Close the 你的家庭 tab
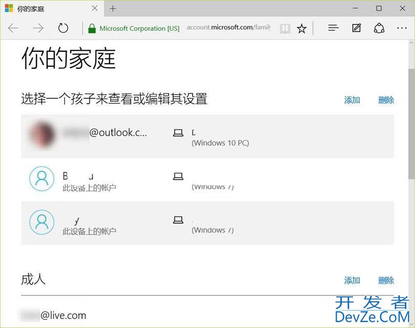This screenshot has width=415, height=328. pos(95,9)
